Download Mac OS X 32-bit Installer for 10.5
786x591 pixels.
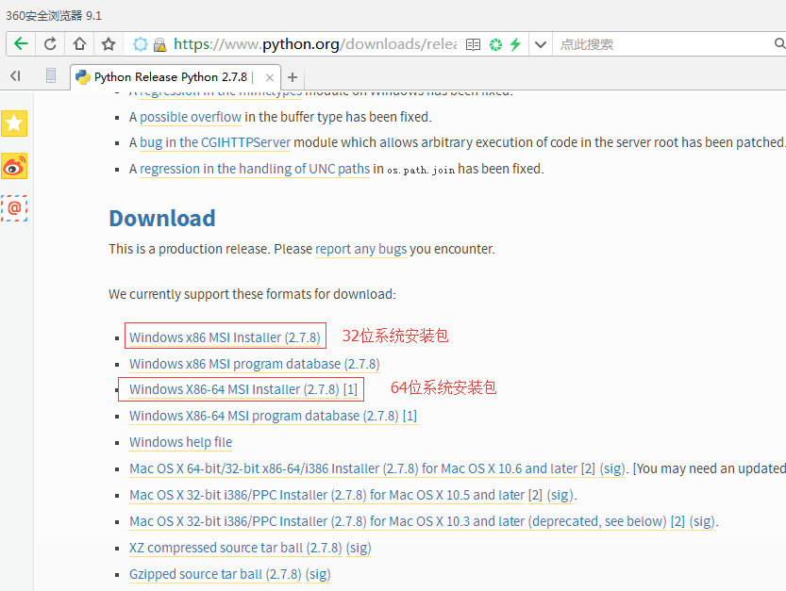point(326,496)
